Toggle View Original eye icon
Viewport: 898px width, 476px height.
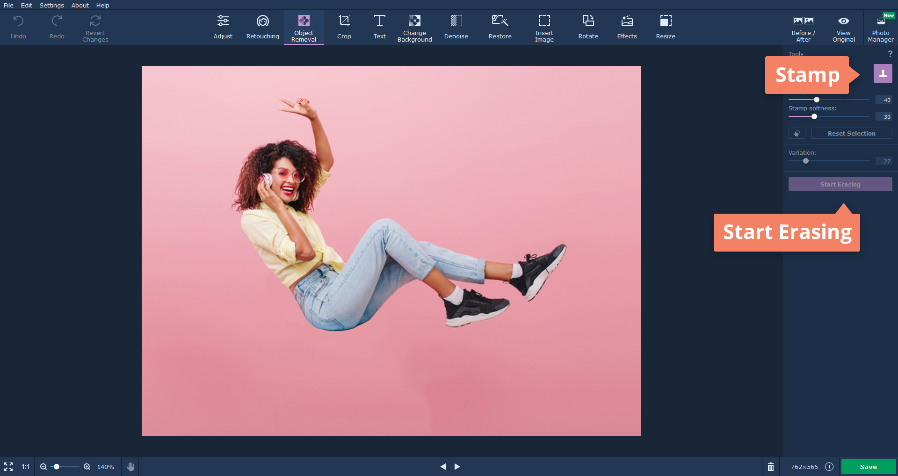(x=843, y=21)
